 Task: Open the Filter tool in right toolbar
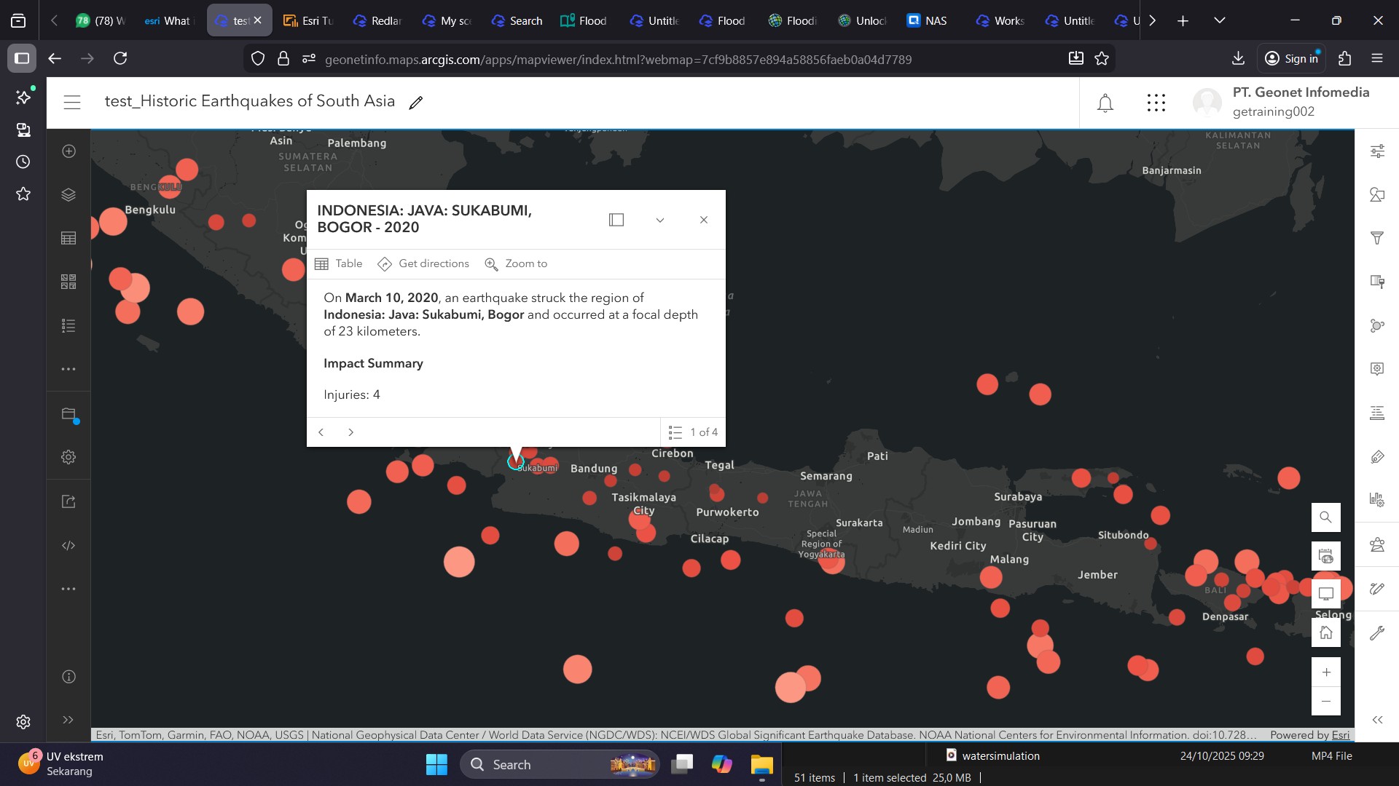click(x=1377, y=239)
